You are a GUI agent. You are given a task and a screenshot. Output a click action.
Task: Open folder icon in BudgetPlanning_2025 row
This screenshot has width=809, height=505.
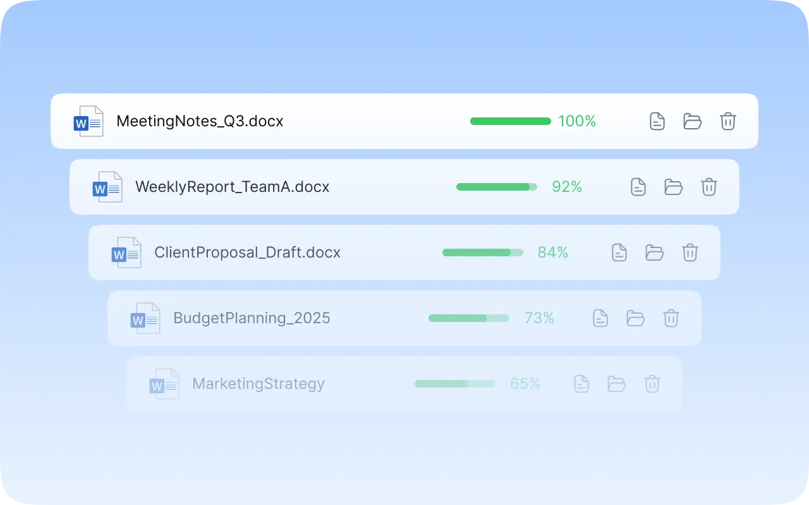pyautogui.click(x=636, y=318)
